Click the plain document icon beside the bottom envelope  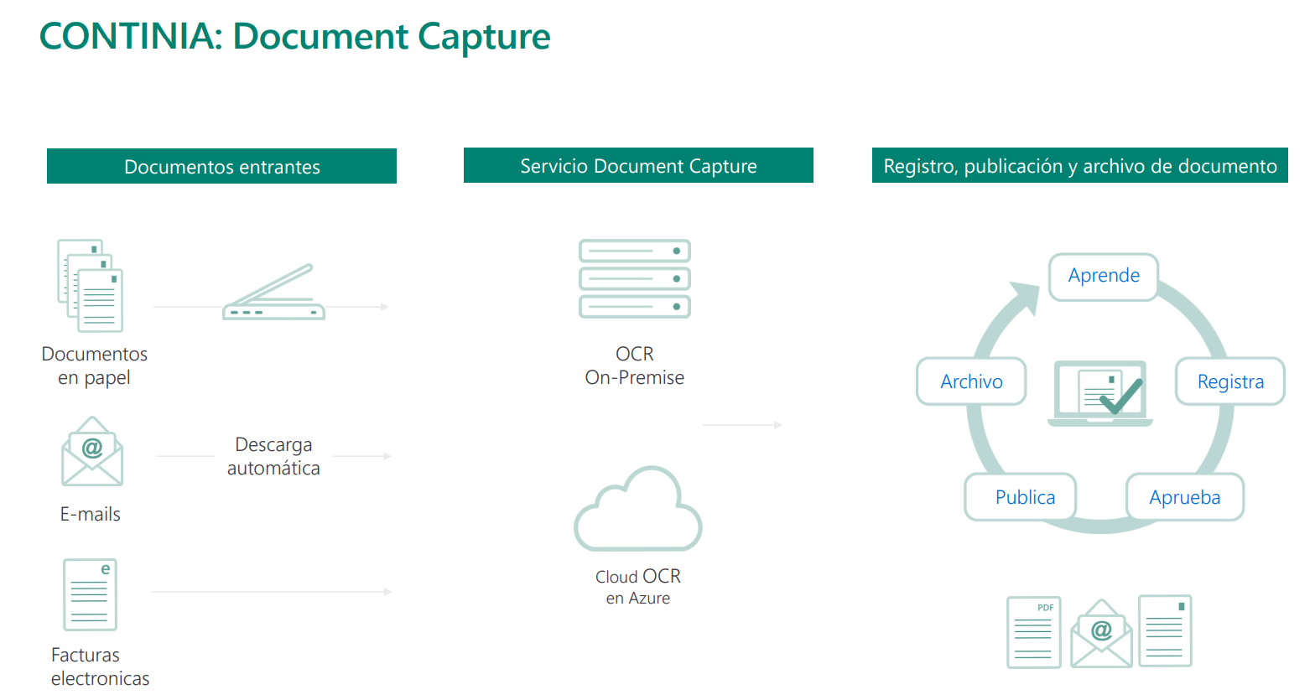click(1165, 631)
